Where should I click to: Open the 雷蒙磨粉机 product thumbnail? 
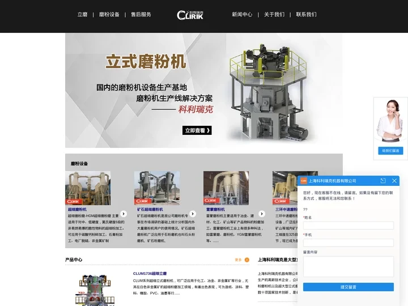coord(226,188)
